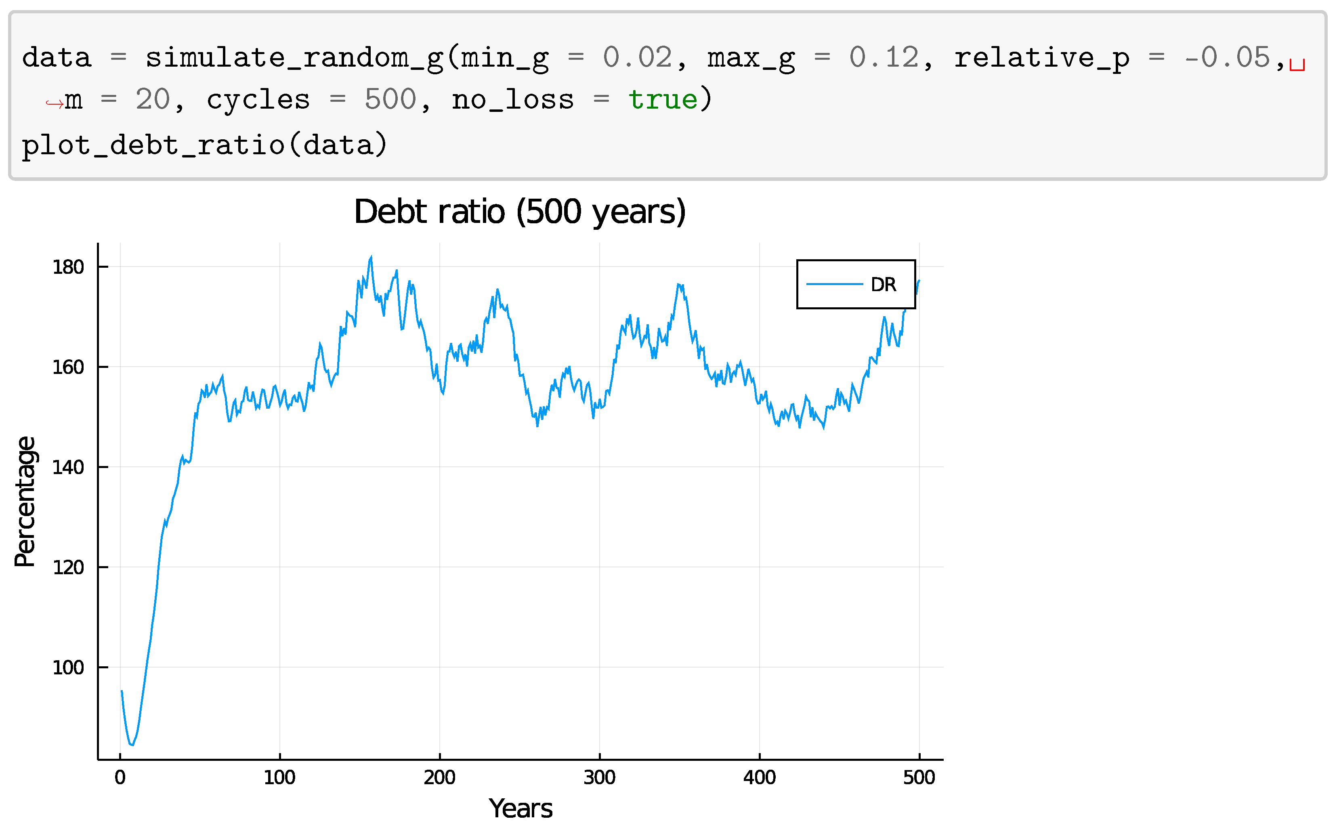The image size is (1337, 825).
Task: Click the 'min_g' value 0.02
Action: pyautogui.click(x=637, y=58)
